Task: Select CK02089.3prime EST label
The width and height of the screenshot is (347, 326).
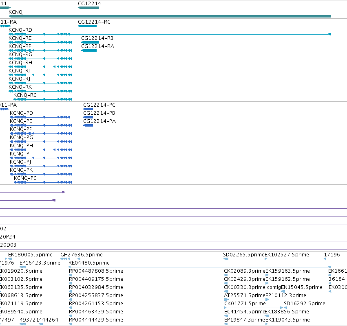Action: tap(245, 271)
